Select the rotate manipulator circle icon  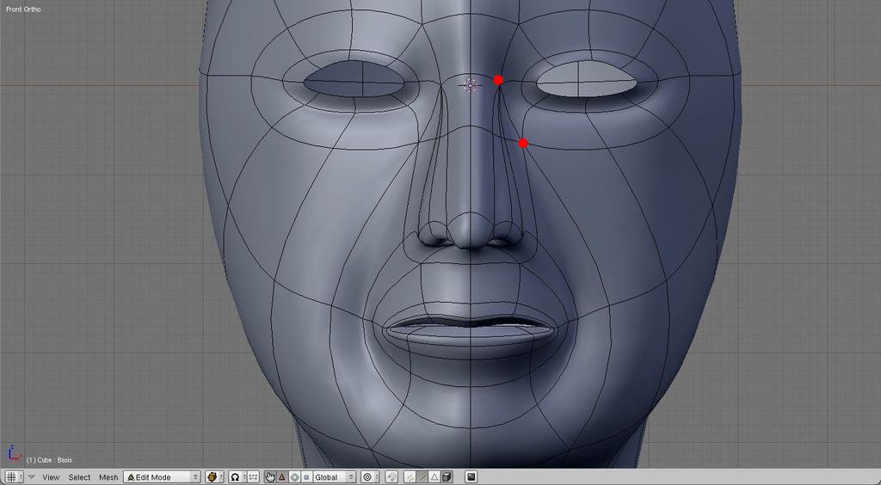(294, 476)
